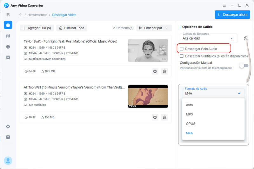Toggle the Configuración Manual switch
The height and width of the screenshot is (169, 254).
click(x=244, y=66)
